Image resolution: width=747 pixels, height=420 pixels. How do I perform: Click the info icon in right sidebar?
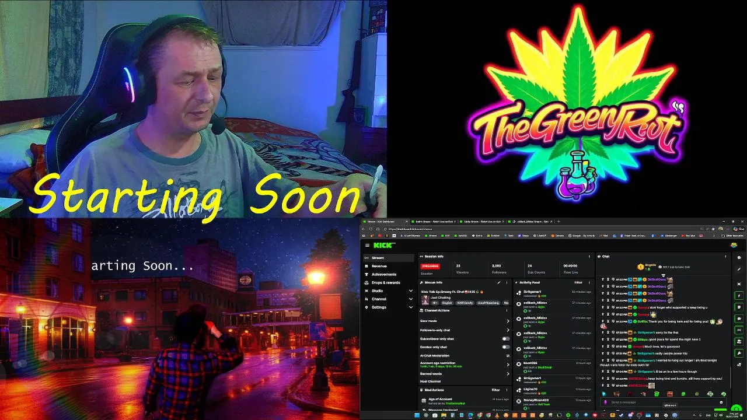739,257
